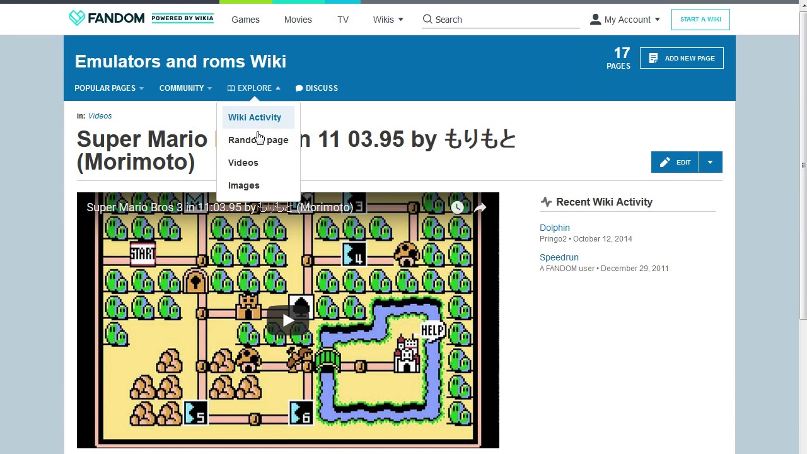This screenshot has width=807, height=454.
Task: Select Wiki Activity from Explore menu
Action: click(258, 117)
